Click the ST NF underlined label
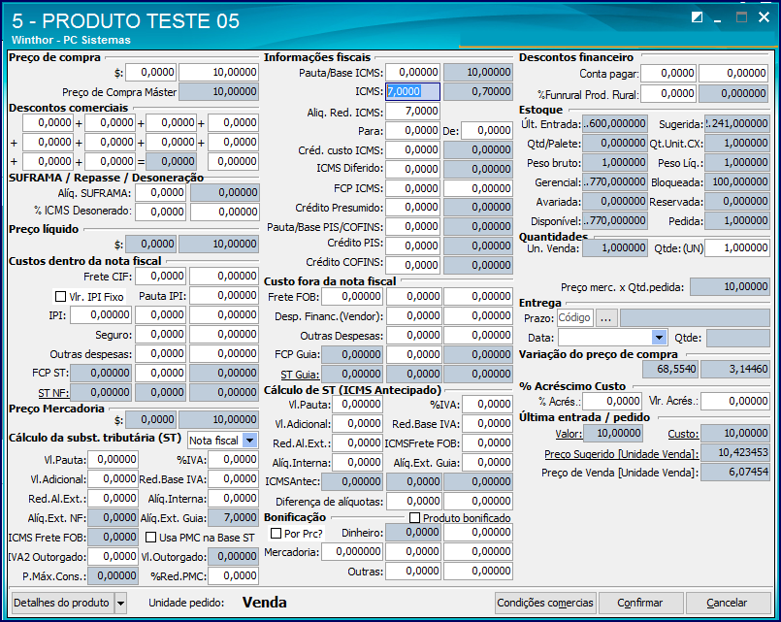781x622 pixels. pos(53,393)
